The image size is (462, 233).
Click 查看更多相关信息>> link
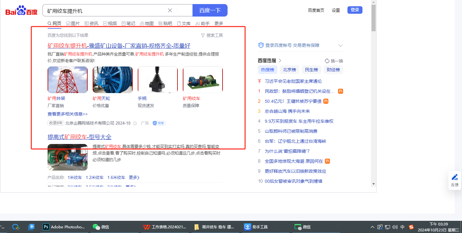pyautogui.click(x=68, y=114)
